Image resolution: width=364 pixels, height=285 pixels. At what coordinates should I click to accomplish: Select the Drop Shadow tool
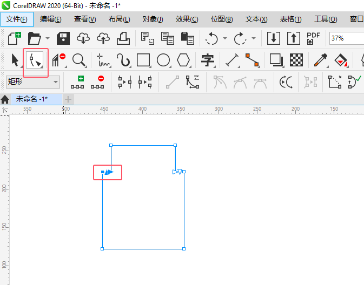pyautogui.click(x=276, y=60)
